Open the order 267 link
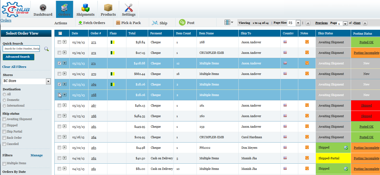 (93, 105)
